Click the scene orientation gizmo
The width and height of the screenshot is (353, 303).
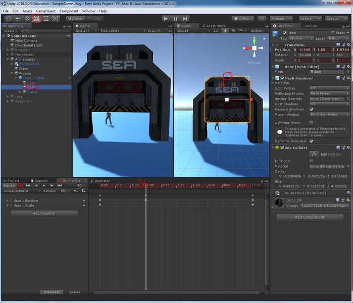(x=254, y=48)
